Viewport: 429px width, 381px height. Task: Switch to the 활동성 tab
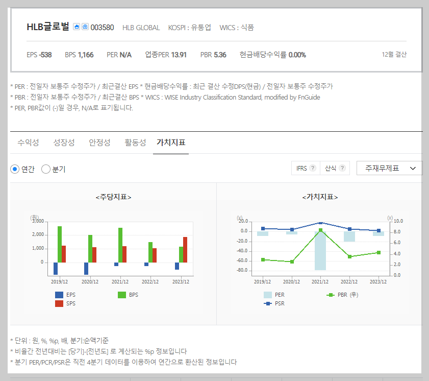(135, 142)
